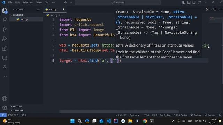Screen dimensions: 223x125
Task: Select interpreter 3.11.1 64-bit
Action: click(180, 115)
